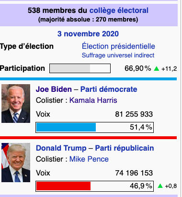Open the collège électoral link
Viewport: 182px width, 197px height.
pyautogui.click(x=119, y=11)
